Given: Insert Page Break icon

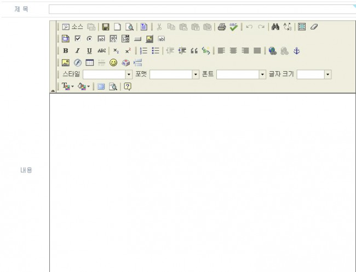Looking at the screenshot, I should pyautogui.click(x=137, y=62).
